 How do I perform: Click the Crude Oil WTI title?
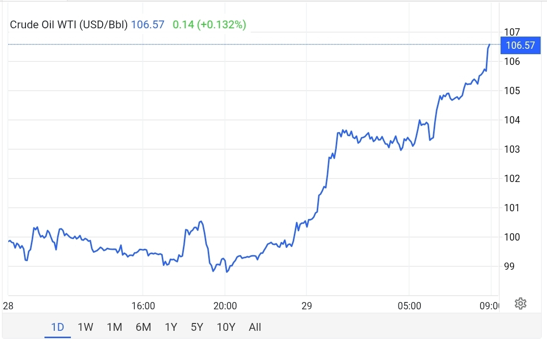pyautogui.click(x=69, y=24)
